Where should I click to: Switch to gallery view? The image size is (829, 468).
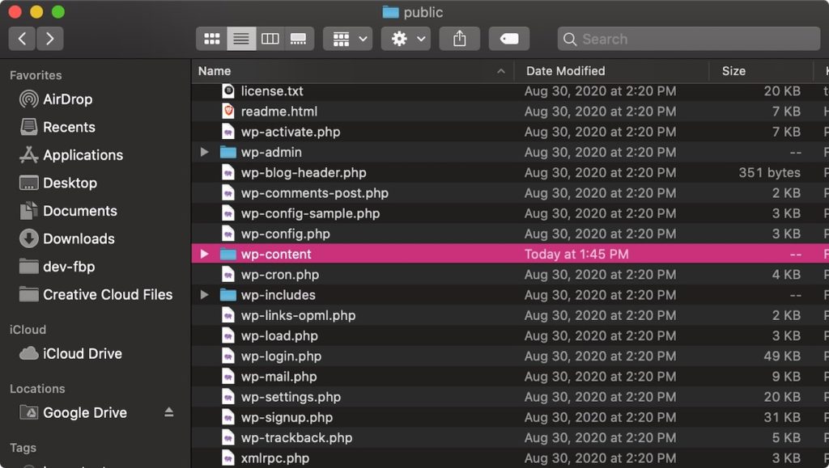[x=299, y=39]
